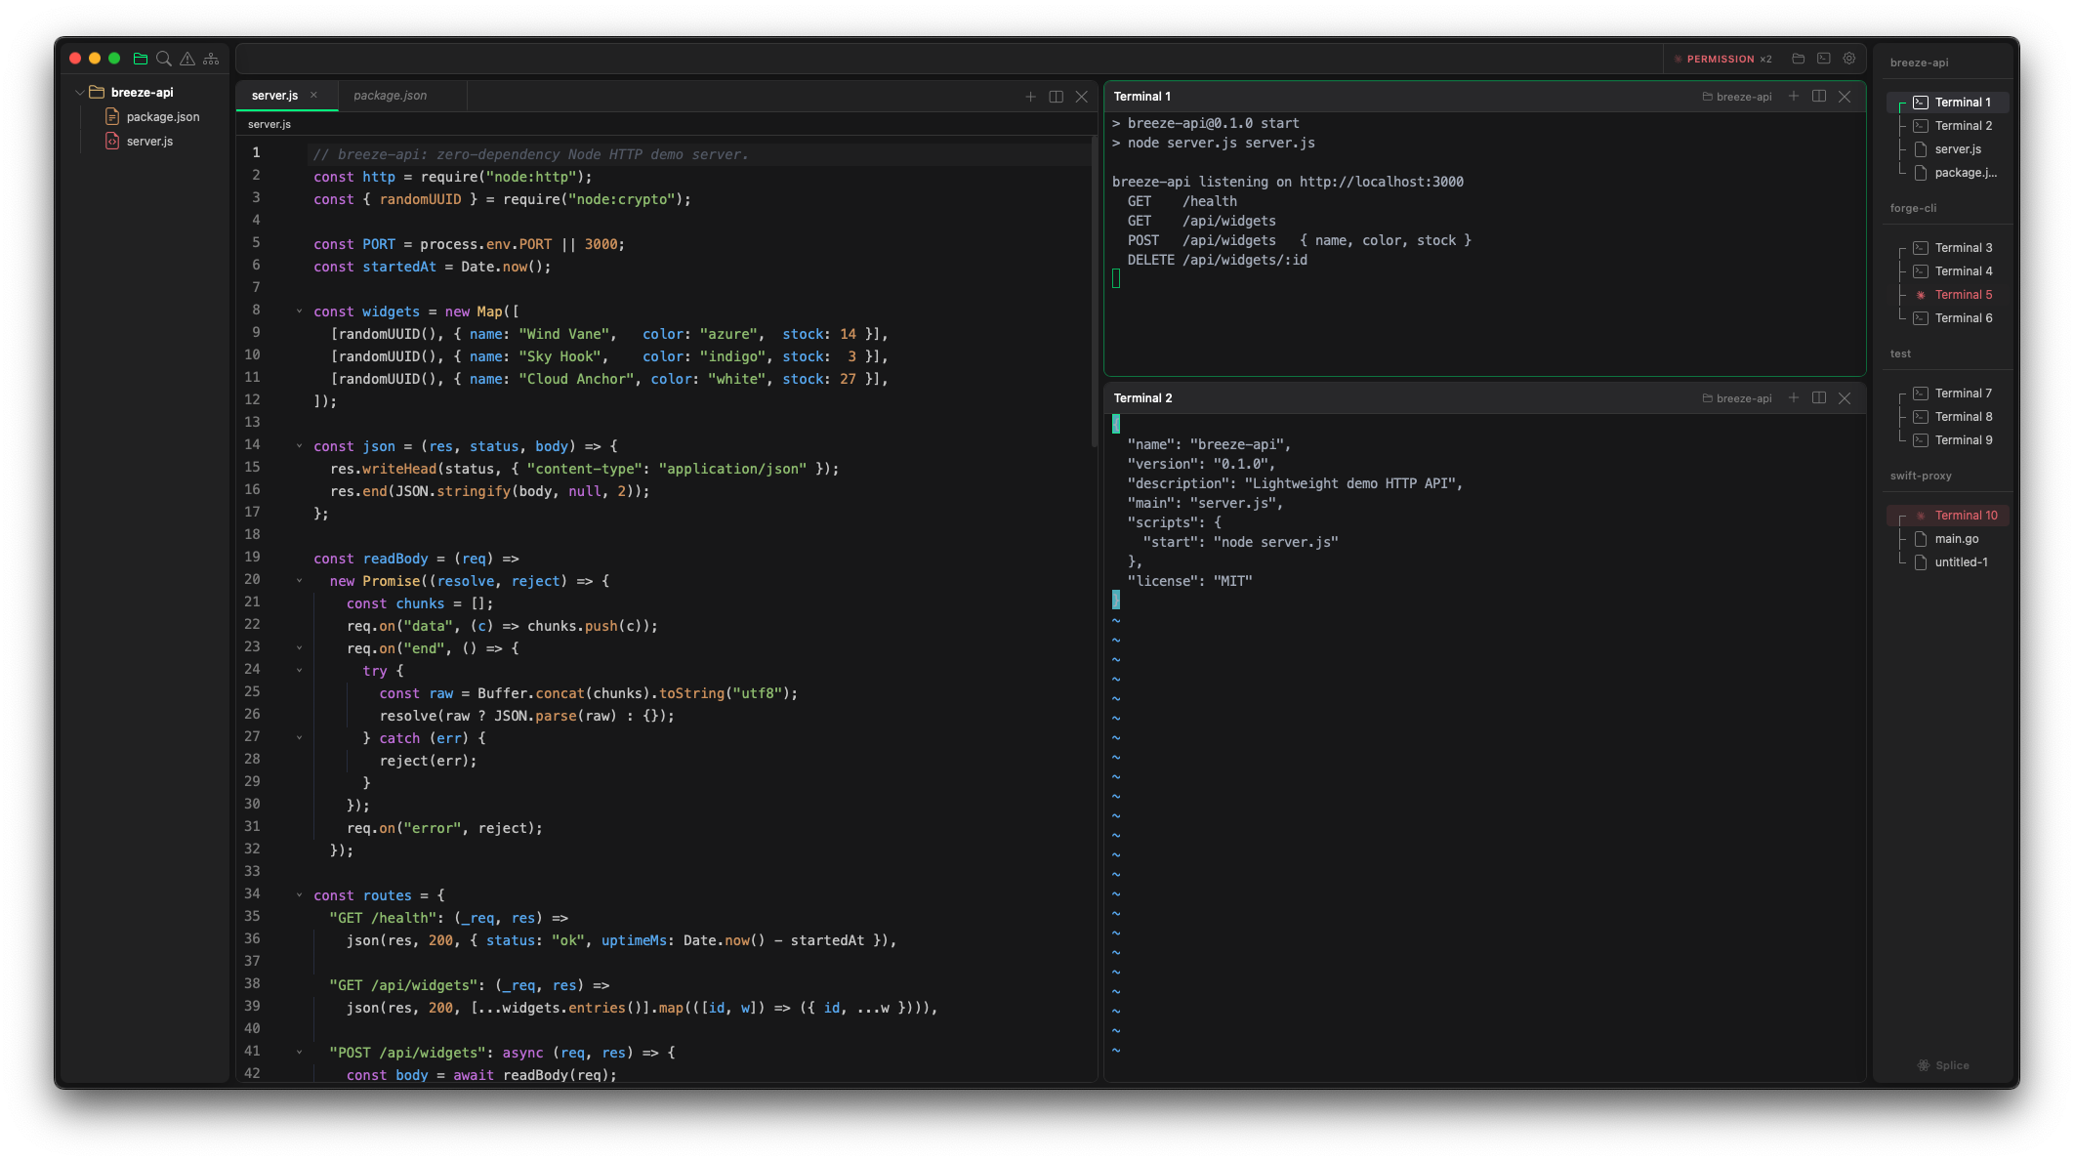Fold the catch block on line 27

(x=299, y=738)
